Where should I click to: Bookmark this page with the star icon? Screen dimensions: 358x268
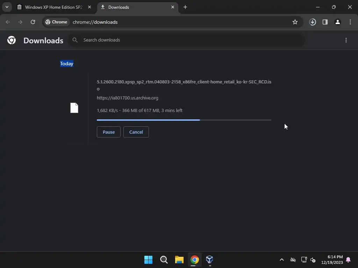click(x=295, y=22)
